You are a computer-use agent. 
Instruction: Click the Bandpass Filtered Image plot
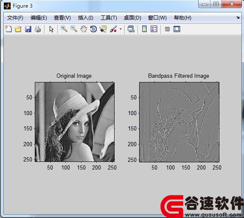coord(179,122)
